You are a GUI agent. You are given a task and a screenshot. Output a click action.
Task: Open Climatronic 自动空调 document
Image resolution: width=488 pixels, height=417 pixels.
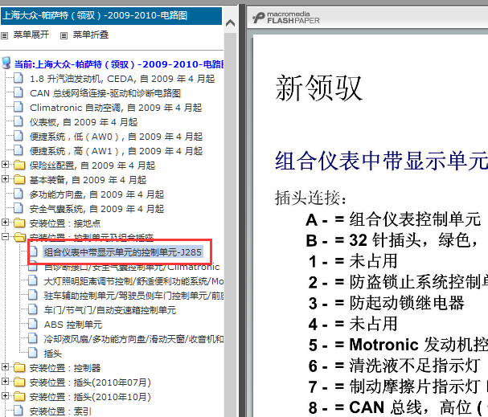[116, 108]
